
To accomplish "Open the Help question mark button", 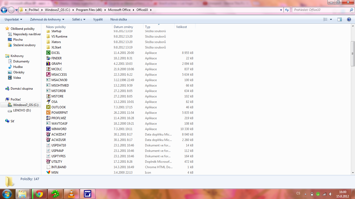I will point(349,19).
